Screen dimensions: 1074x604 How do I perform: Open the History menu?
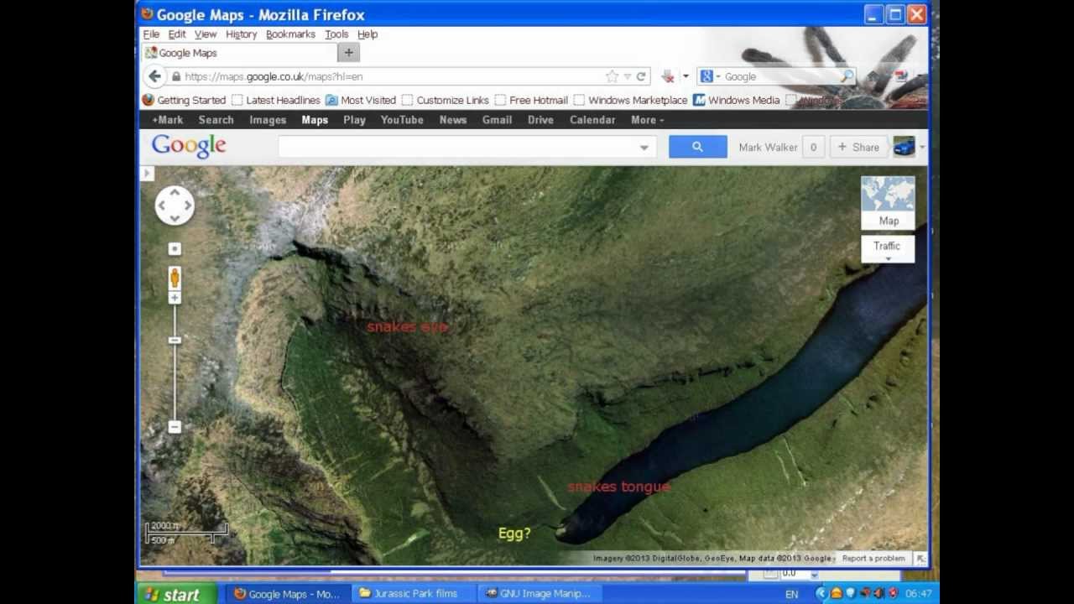[x=241, y=34]
